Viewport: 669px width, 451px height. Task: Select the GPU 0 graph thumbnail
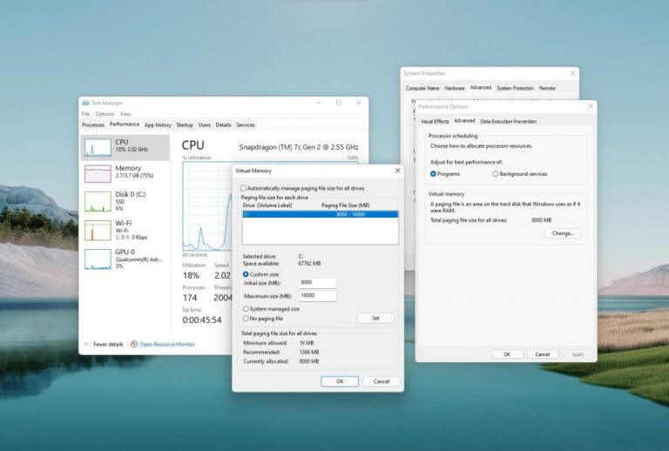click(x=98, y=259)
